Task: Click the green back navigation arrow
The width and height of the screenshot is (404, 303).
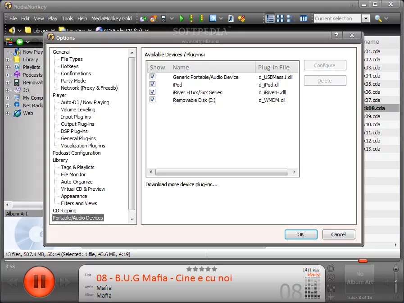Action: [20, 42]
